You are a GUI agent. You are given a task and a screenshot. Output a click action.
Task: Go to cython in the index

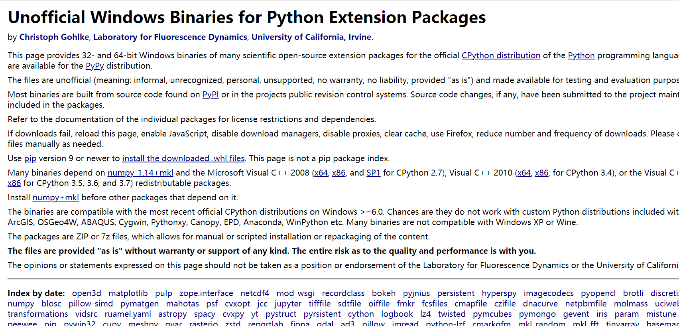pyautogui.click(x=361, y=314)
